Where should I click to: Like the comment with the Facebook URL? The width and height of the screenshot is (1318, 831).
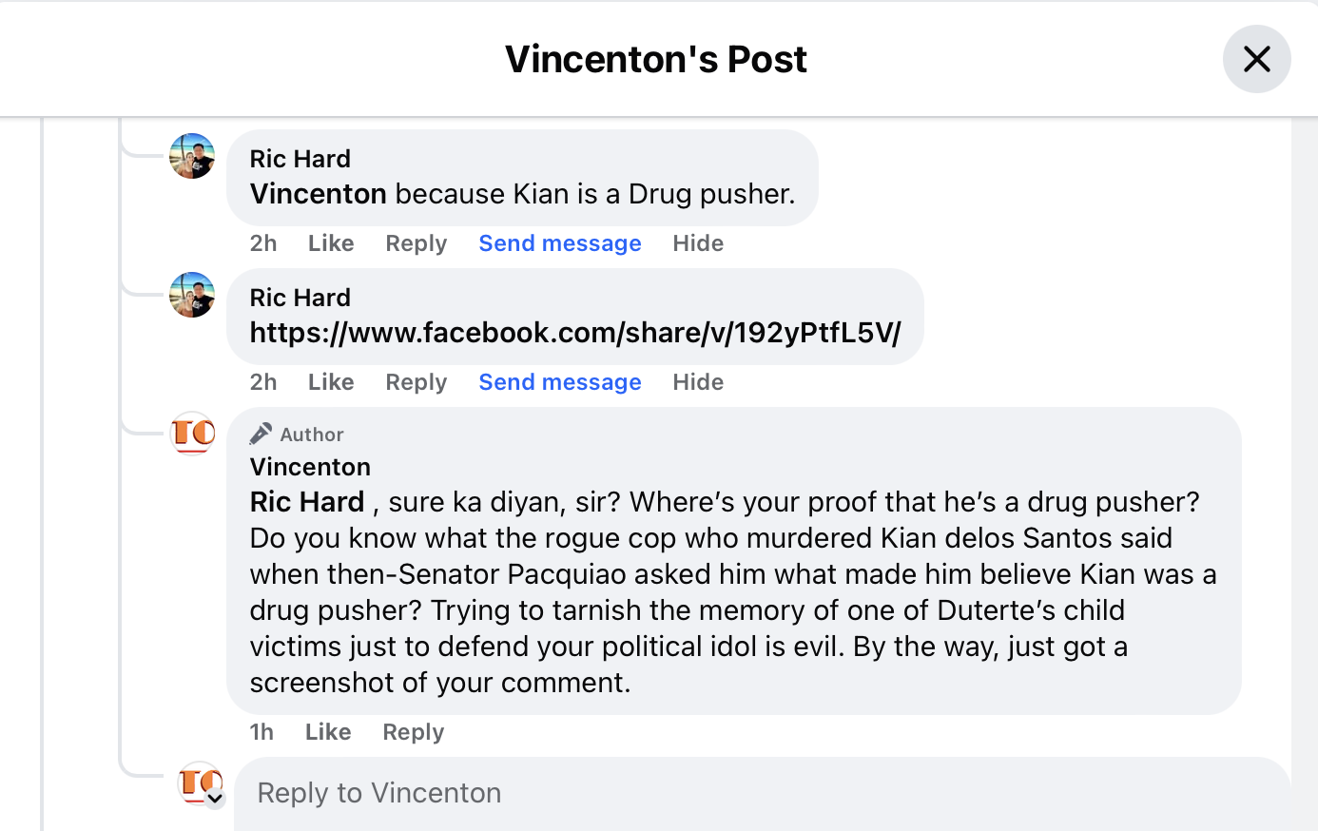(330, 382)
